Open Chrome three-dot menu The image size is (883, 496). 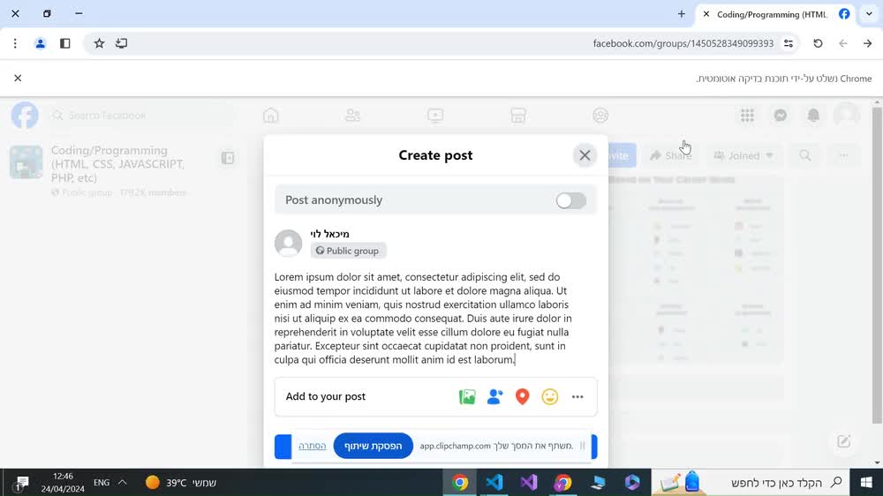[15, 43]
